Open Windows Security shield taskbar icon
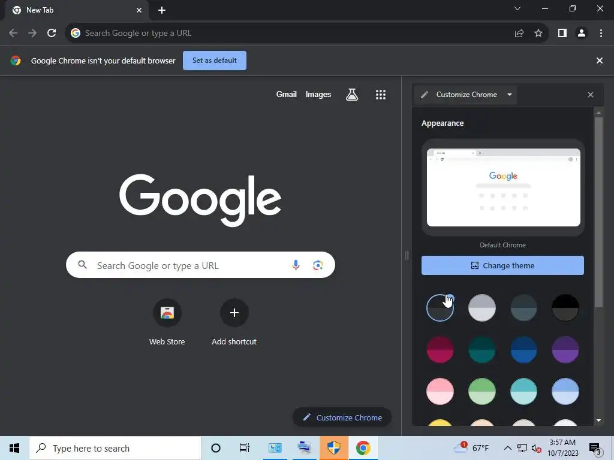 pos(333,448)
